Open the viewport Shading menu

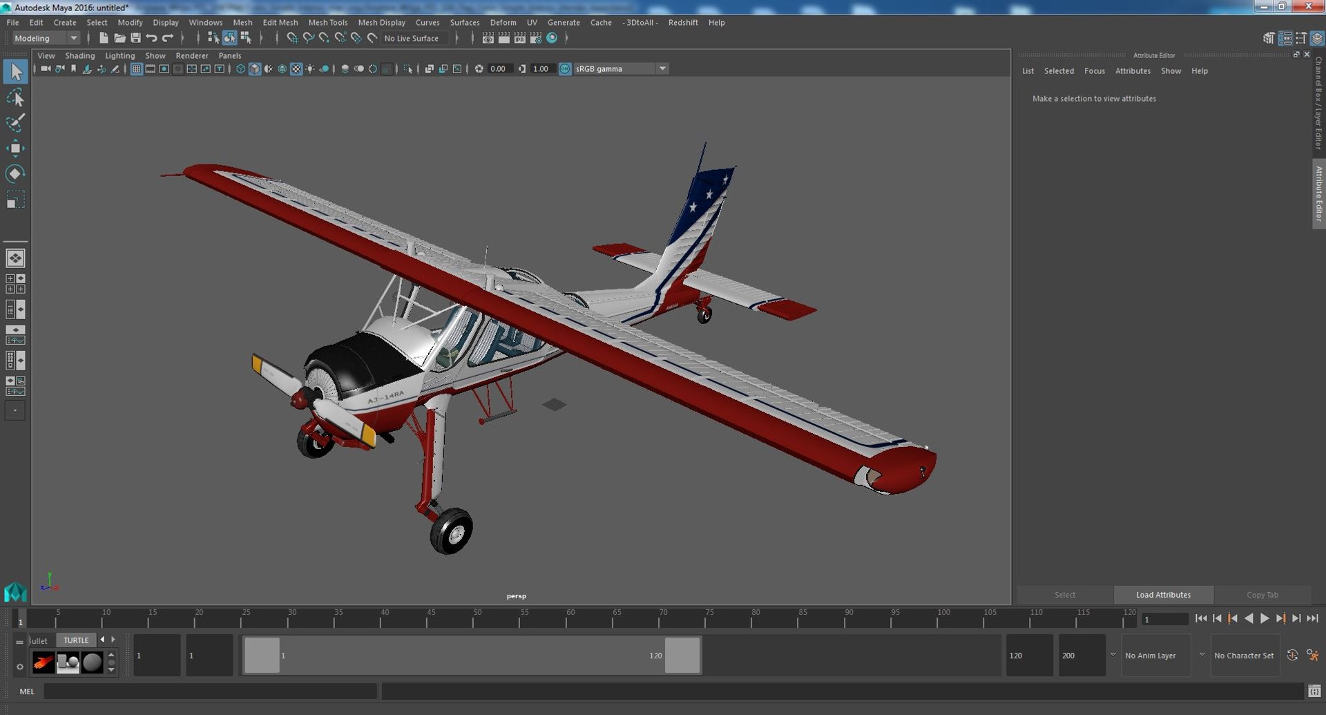click(80, 55)
